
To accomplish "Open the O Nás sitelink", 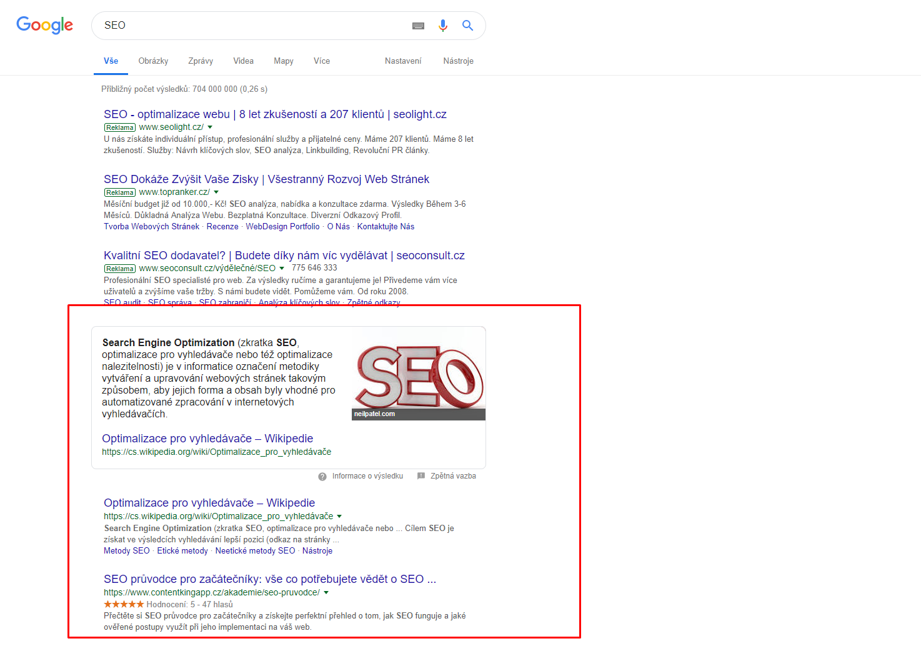I will (x=339, y=227).
